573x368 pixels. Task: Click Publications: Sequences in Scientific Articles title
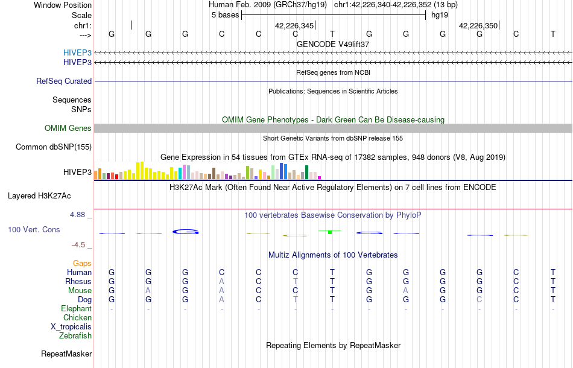(333, 91)
